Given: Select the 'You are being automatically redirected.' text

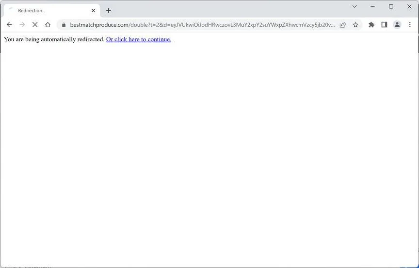Looking at the screenshot, I should pos(54,39).
